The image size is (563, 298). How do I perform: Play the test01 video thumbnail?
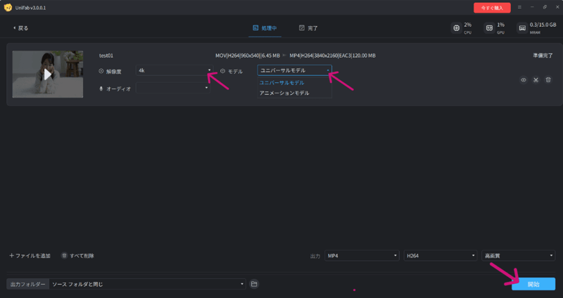[x=47, y=74]
